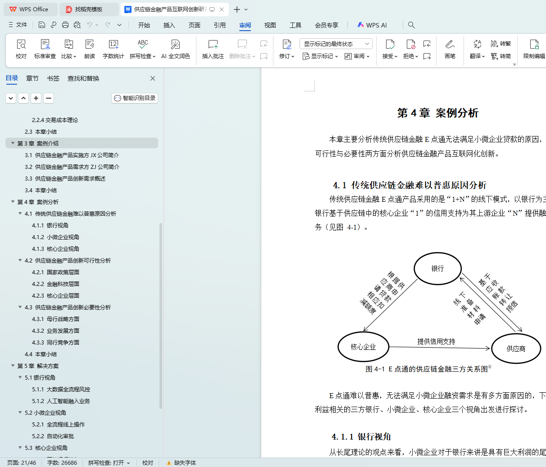Open the 显示标记的最终状态 combo box
546x467 pixels.
(336, 44)
